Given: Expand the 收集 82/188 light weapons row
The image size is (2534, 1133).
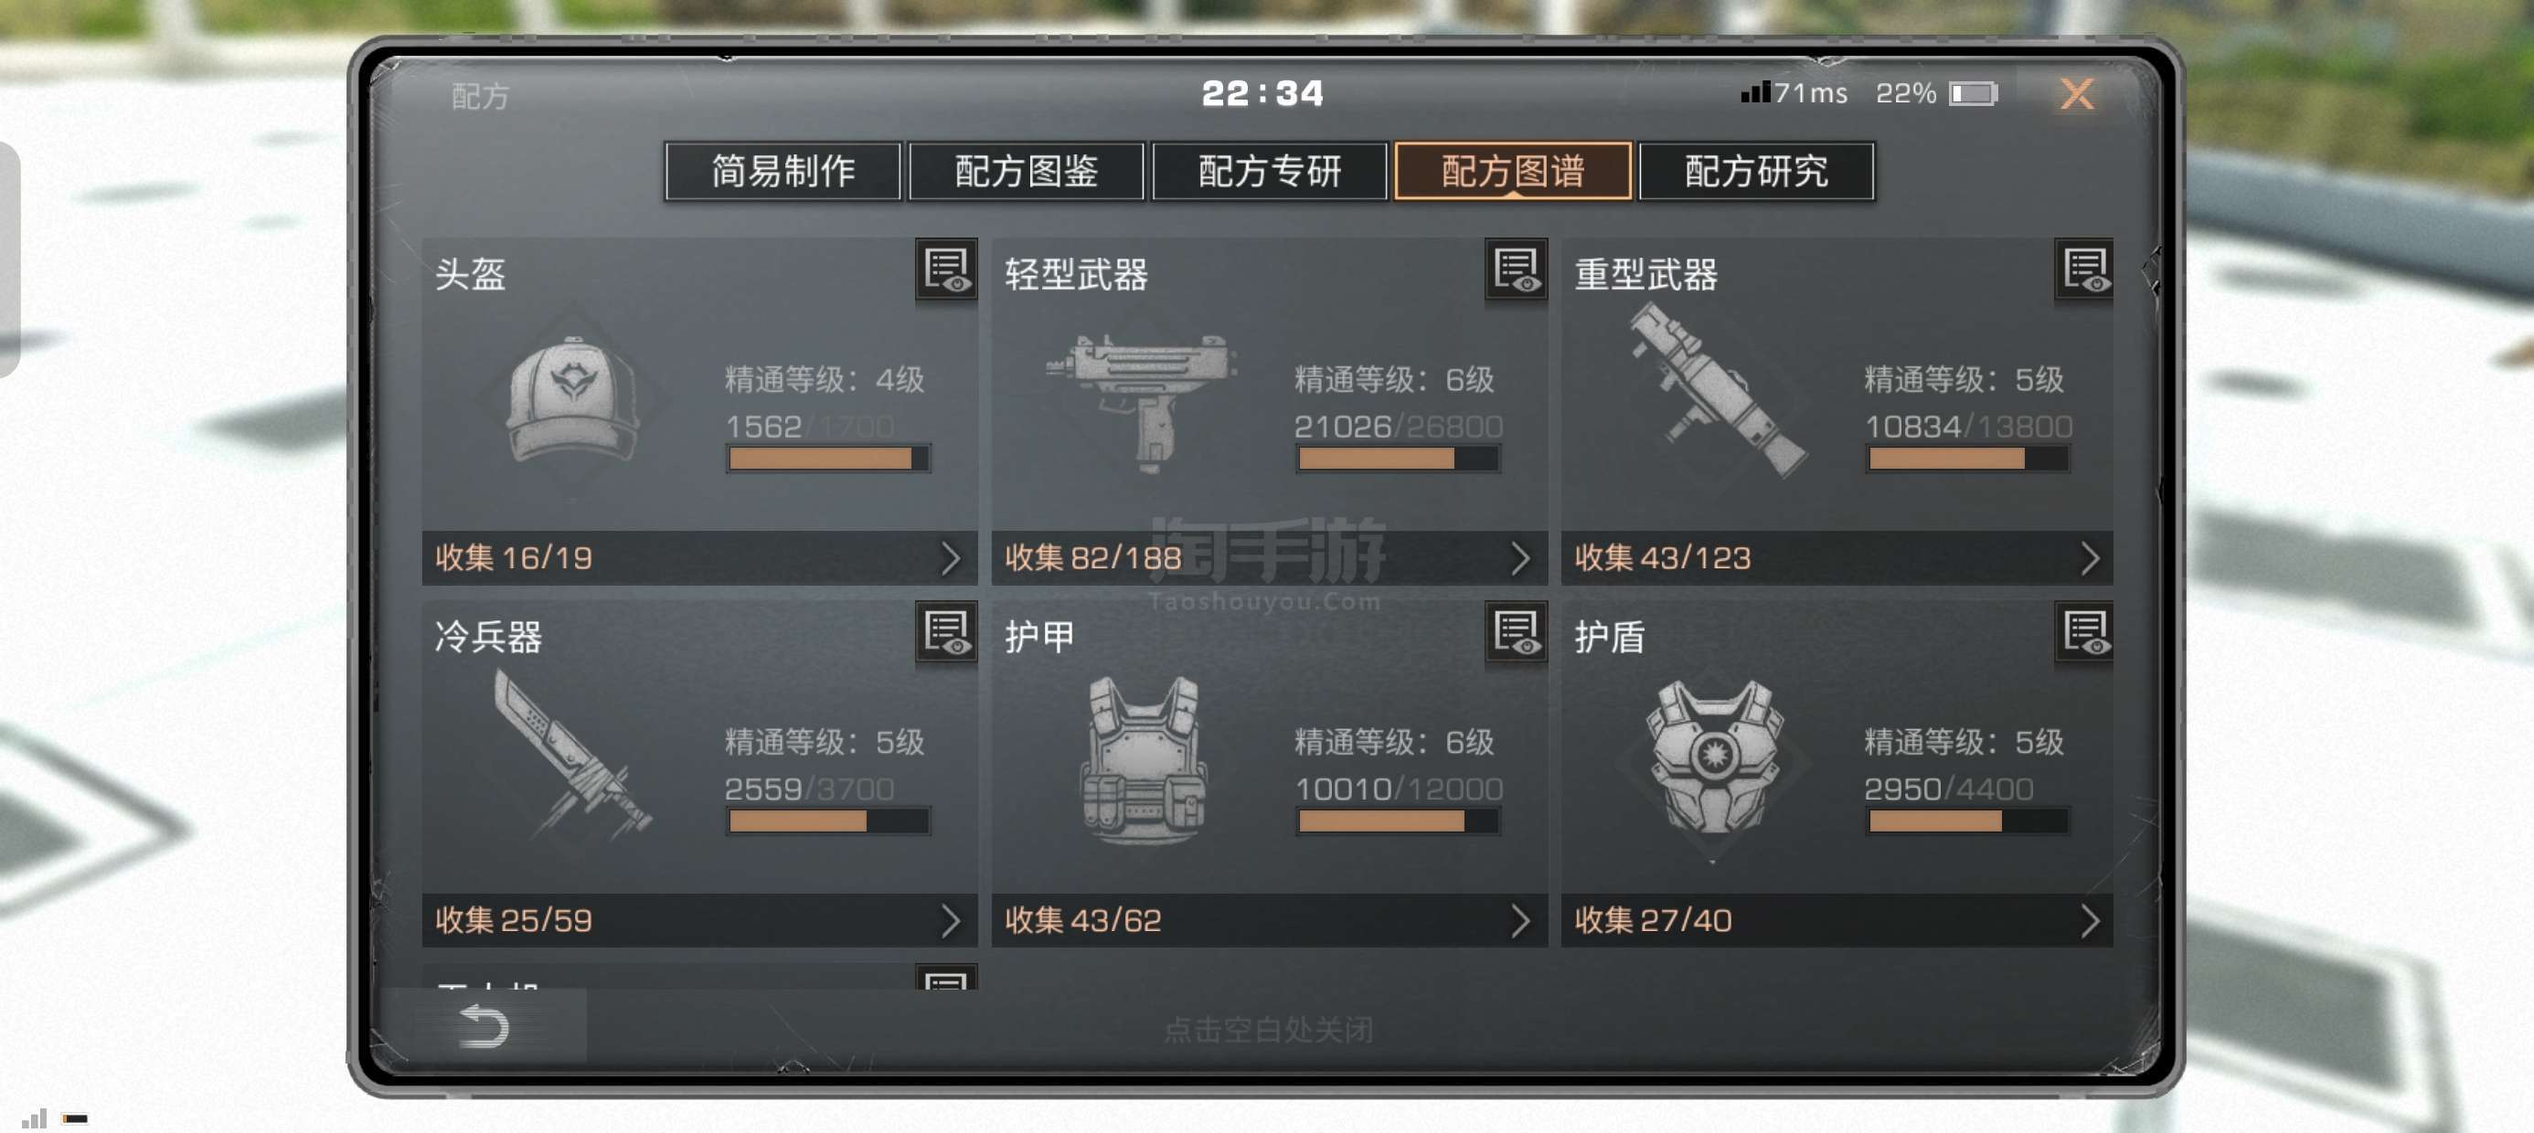Looking at the screenshot, I should click(1269, 557).
